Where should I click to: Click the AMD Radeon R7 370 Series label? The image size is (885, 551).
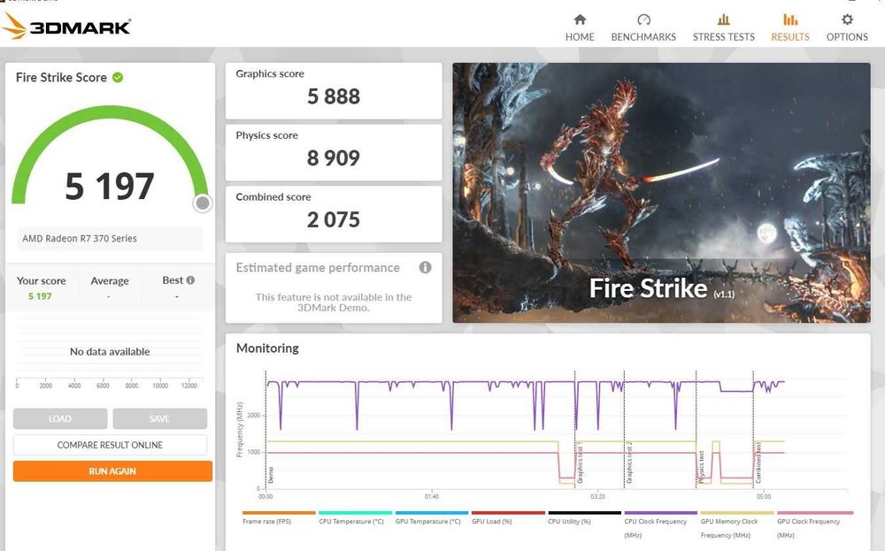point(80,238)
